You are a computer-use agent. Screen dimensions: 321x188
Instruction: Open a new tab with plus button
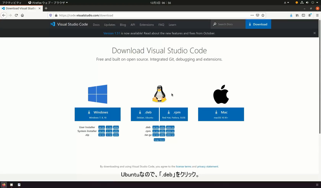click(x=46, y=8)
